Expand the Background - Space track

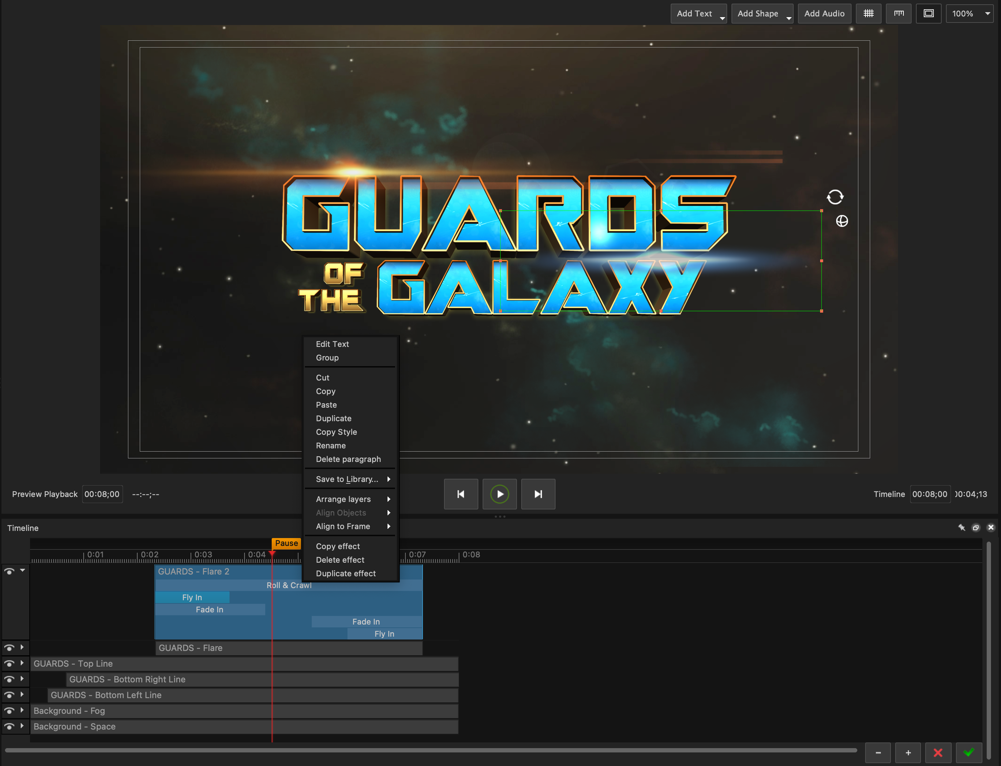click(x=22, y=726)
